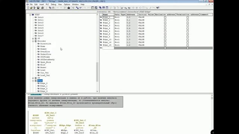Click the tree pane scroll down arrow
This screenshot has height=134, width=239.
pyautogui.click(x=97, y=91)
